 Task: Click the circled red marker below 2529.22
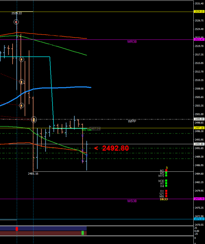16,22
